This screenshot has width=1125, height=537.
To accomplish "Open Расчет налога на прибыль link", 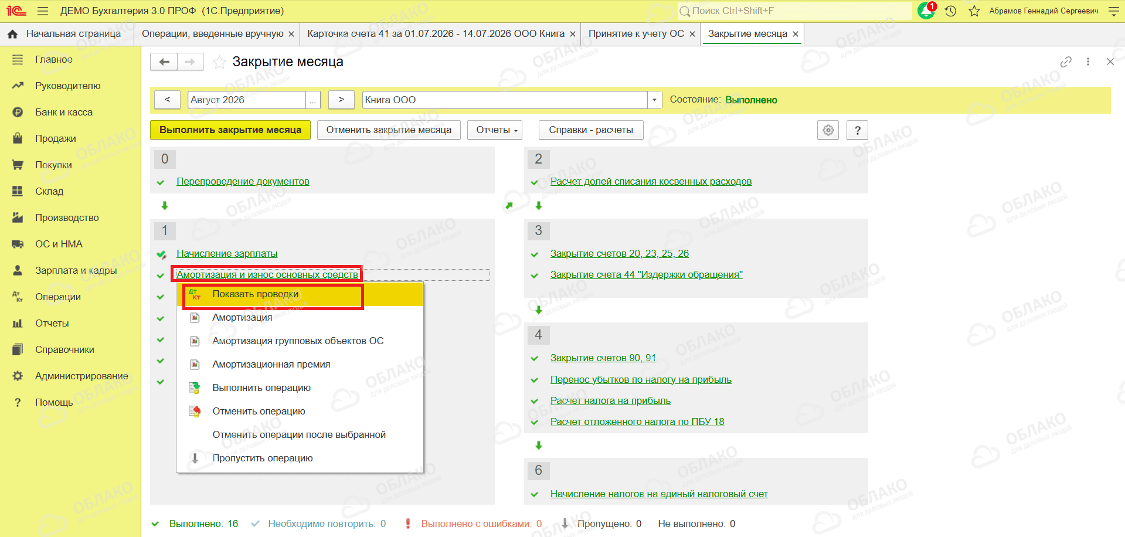I will pyautogui.click(x=610, y=401).
